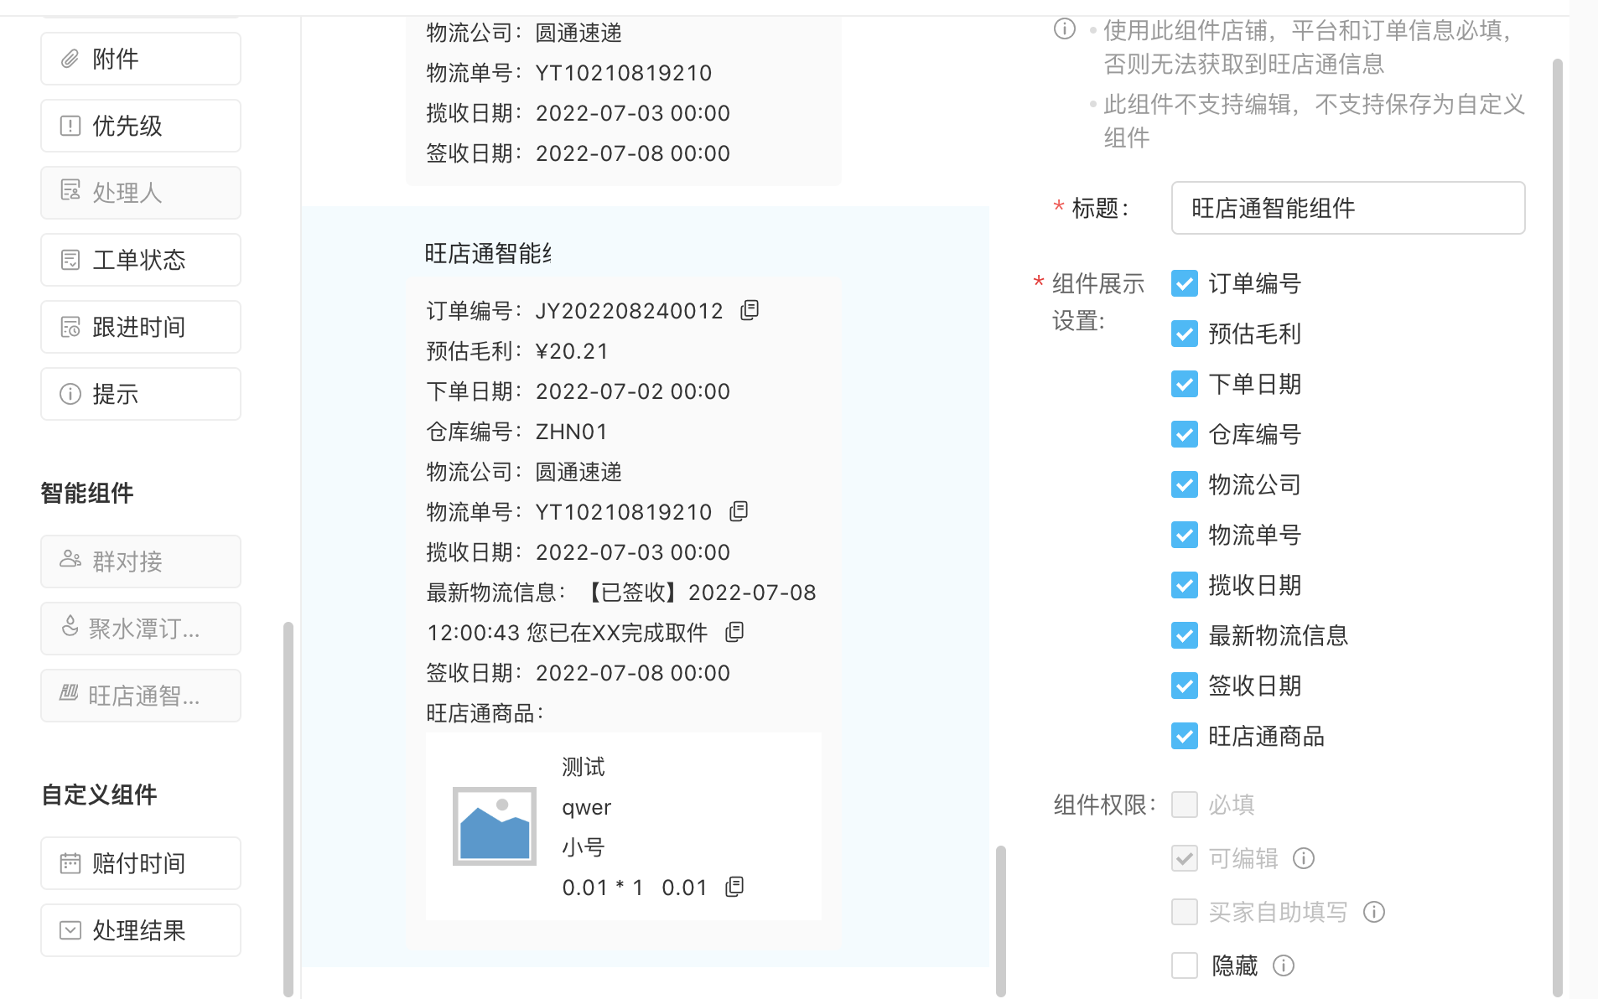Screen dimensions: 1598x999
Task: Select the 旺店通智能组件 title in the preview
Action: (488, 253)
